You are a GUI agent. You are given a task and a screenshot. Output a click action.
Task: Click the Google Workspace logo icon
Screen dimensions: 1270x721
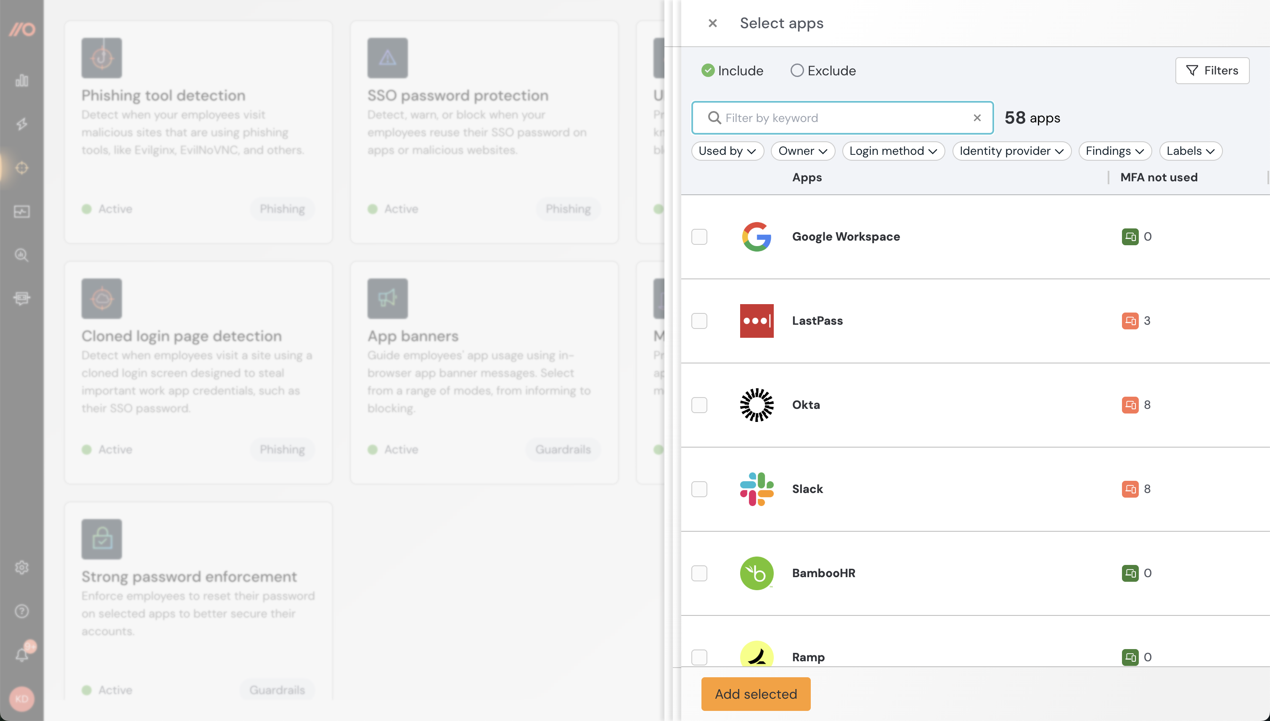click(756, 236)
